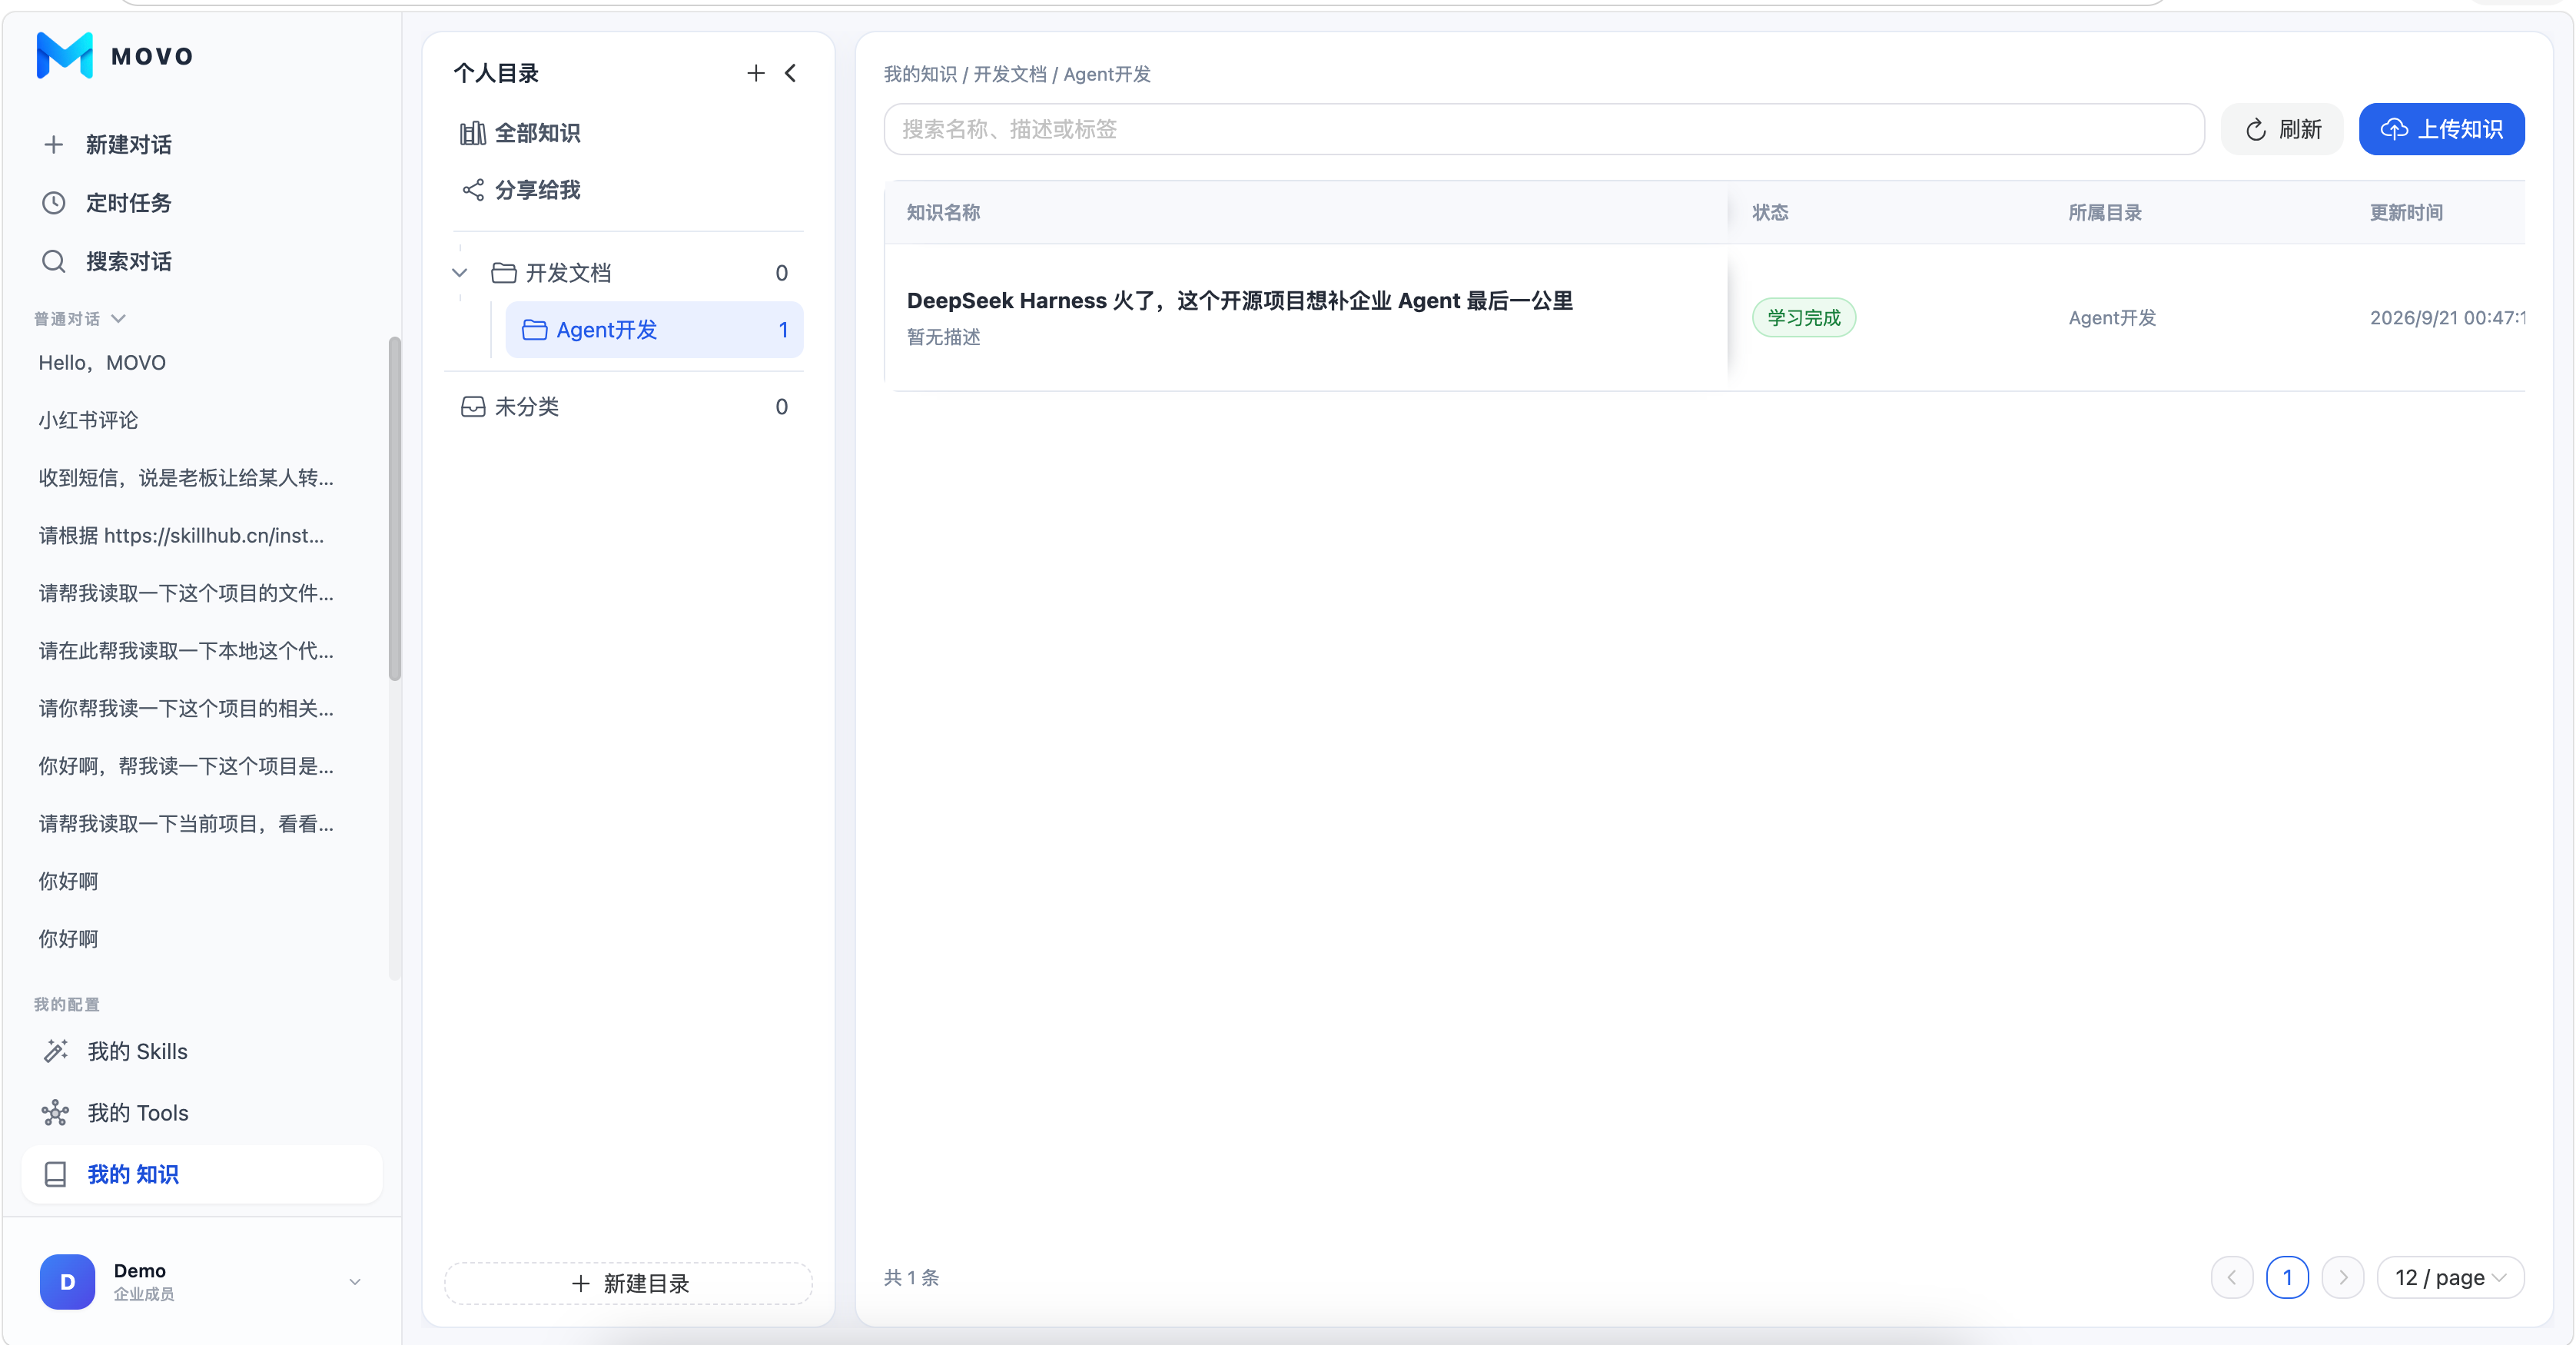Collapse the 个人目录 panel arrow

point(790,73)
